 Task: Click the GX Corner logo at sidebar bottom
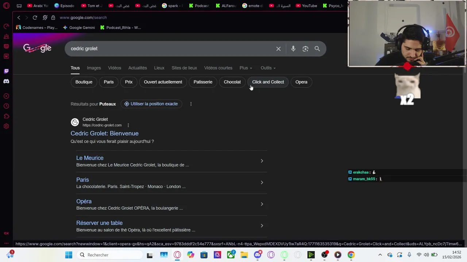(6, 233)
